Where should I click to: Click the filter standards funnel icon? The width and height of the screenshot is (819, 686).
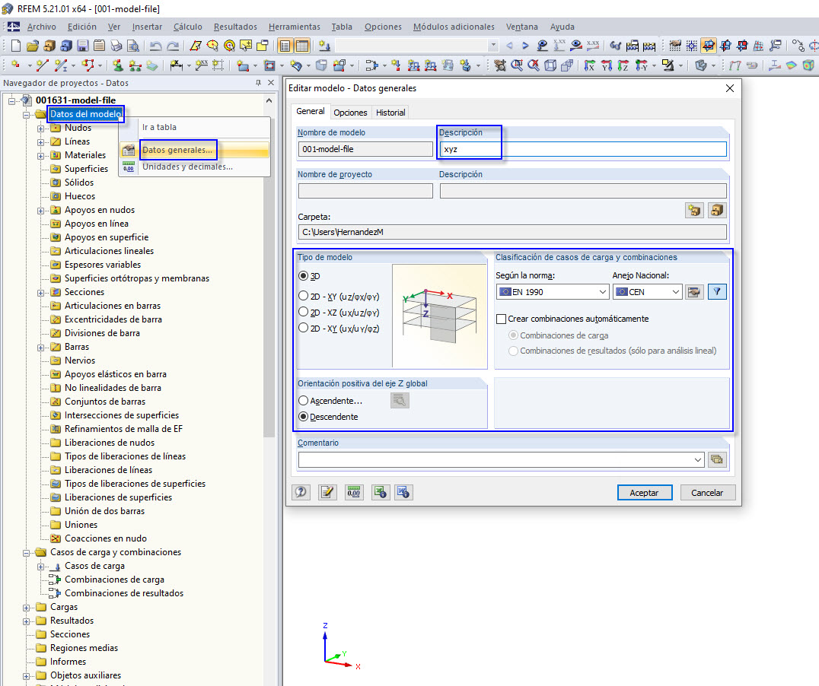tap(717, 292)
